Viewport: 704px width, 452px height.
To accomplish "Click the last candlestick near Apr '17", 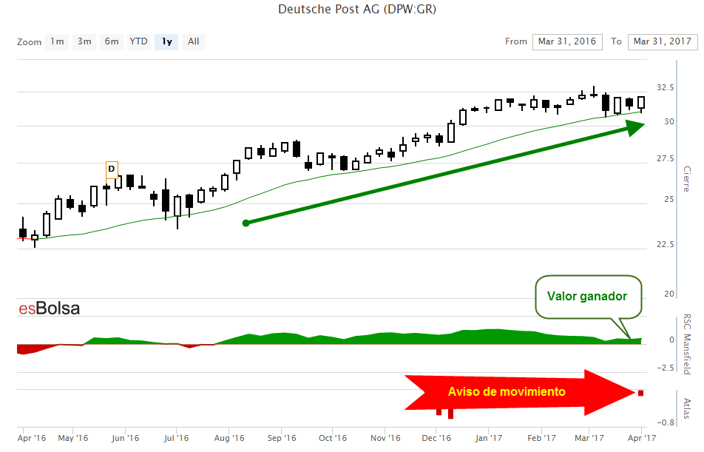I will pos(640,103).
